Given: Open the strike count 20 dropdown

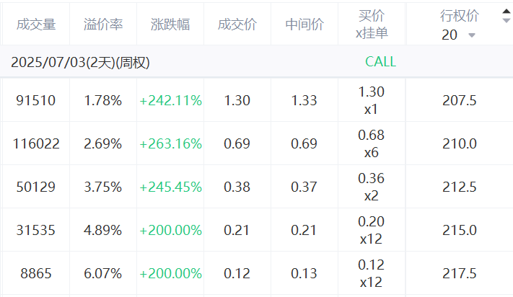Looking at the screenshot, I should [x=458, y=35].
